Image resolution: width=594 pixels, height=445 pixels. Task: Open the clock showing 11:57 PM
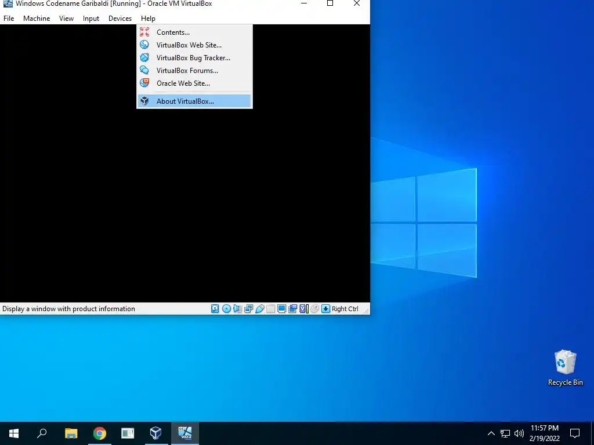[544, 433]
